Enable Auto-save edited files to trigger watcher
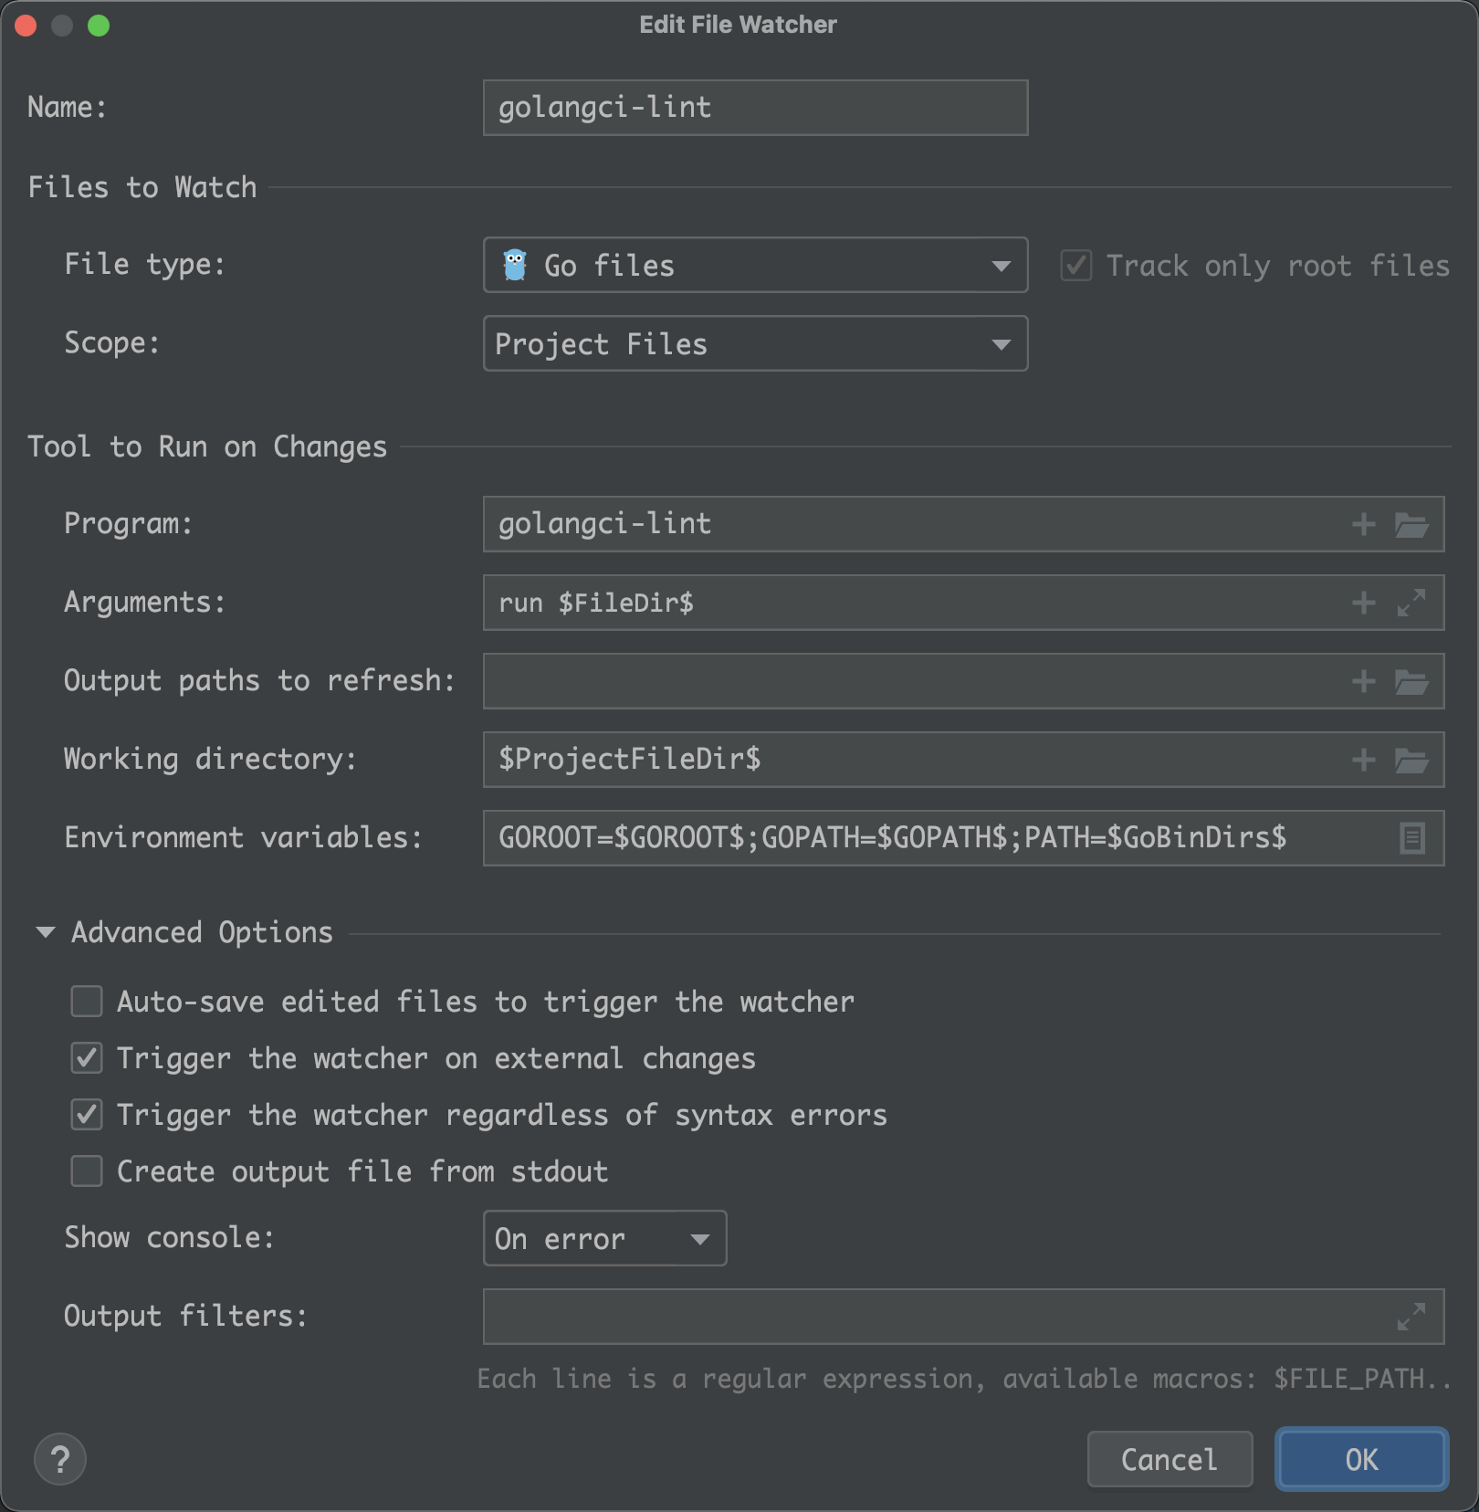Image resolution: width=1479 pixels, height=1512 pixels. [x=86, y=1002]
